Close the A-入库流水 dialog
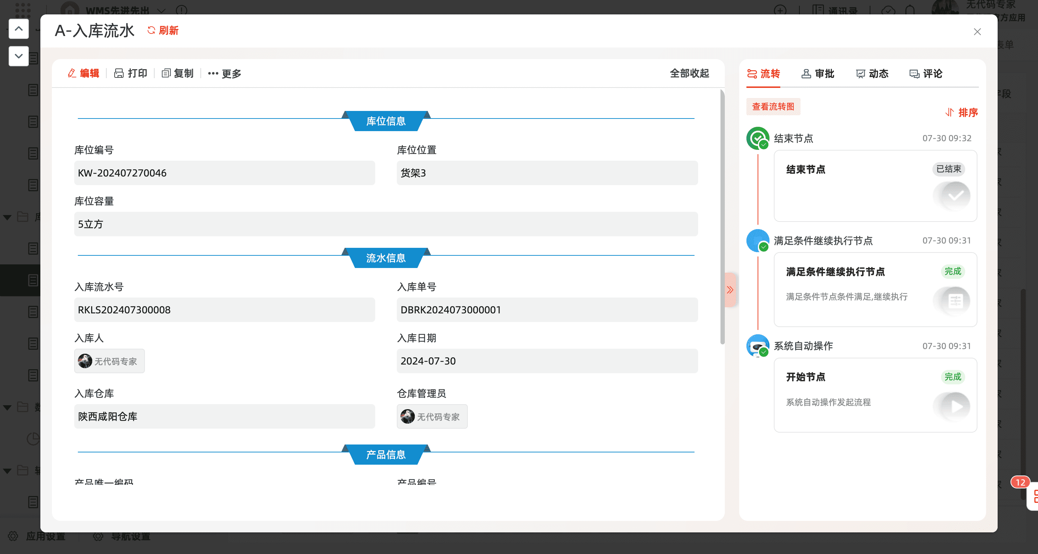 tap(977, 31)
